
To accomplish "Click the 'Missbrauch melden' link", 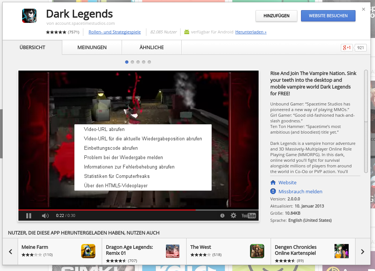I will tap(300, 191).
